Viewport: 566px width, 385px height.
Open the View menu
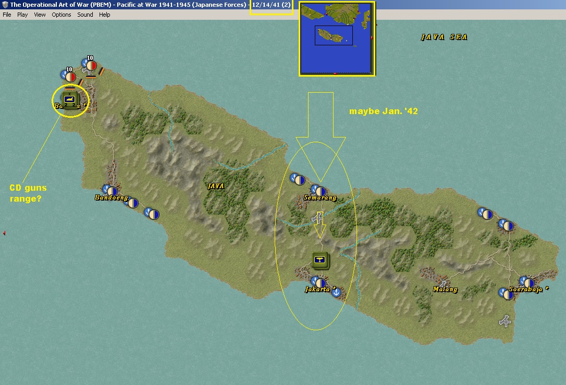pyautogui.click(x=40, y=15)
